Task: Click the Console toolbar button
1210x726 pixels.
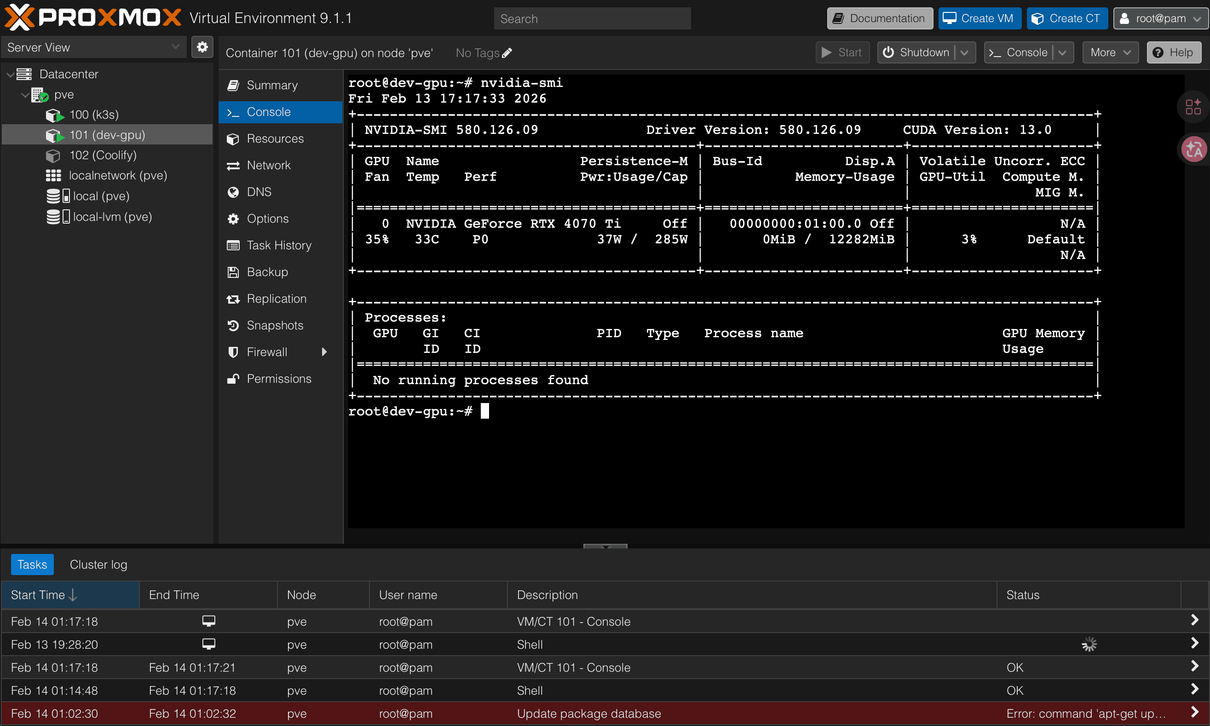Action: click(x=1018, y=52)
